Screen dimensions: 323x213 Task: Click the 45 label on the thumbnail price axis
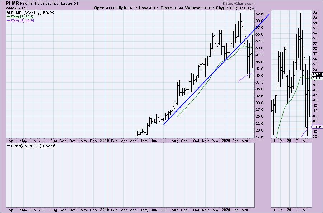[315, 105]
